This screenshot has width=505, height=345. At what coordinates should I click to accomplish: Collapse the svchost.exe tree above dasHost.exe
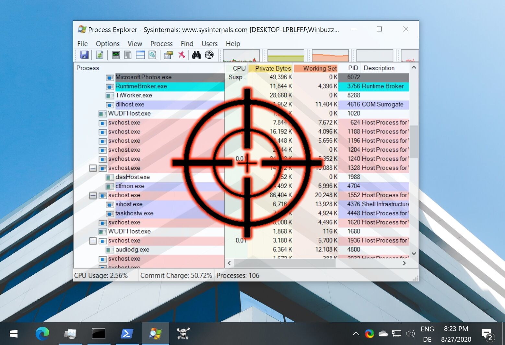(x=93, y=168)
